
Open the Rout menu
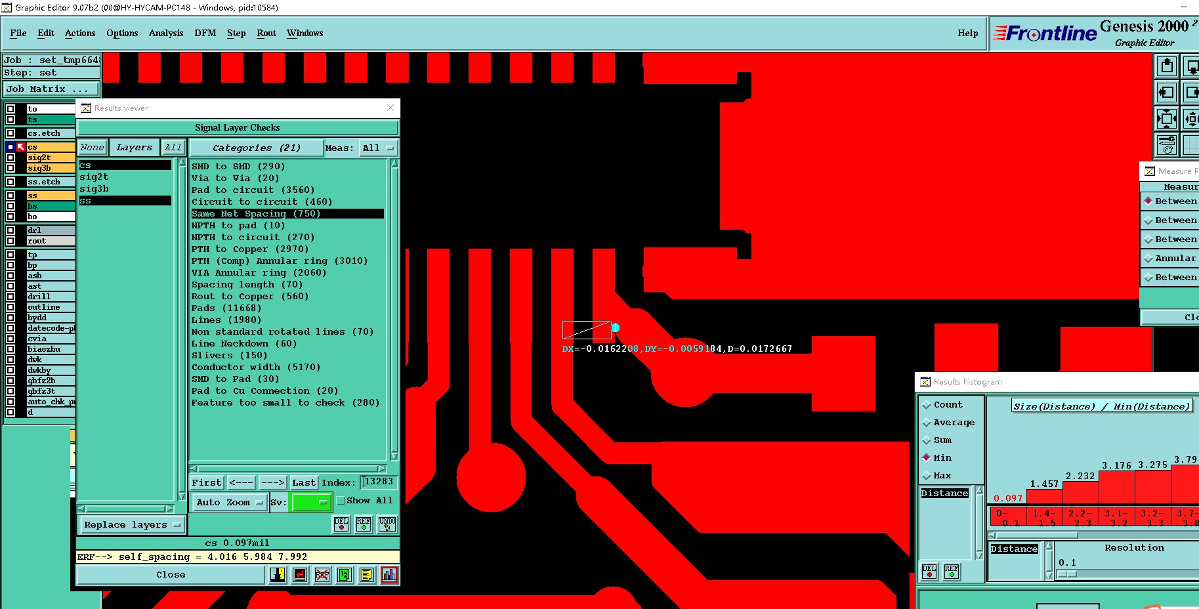pos(266,33)
